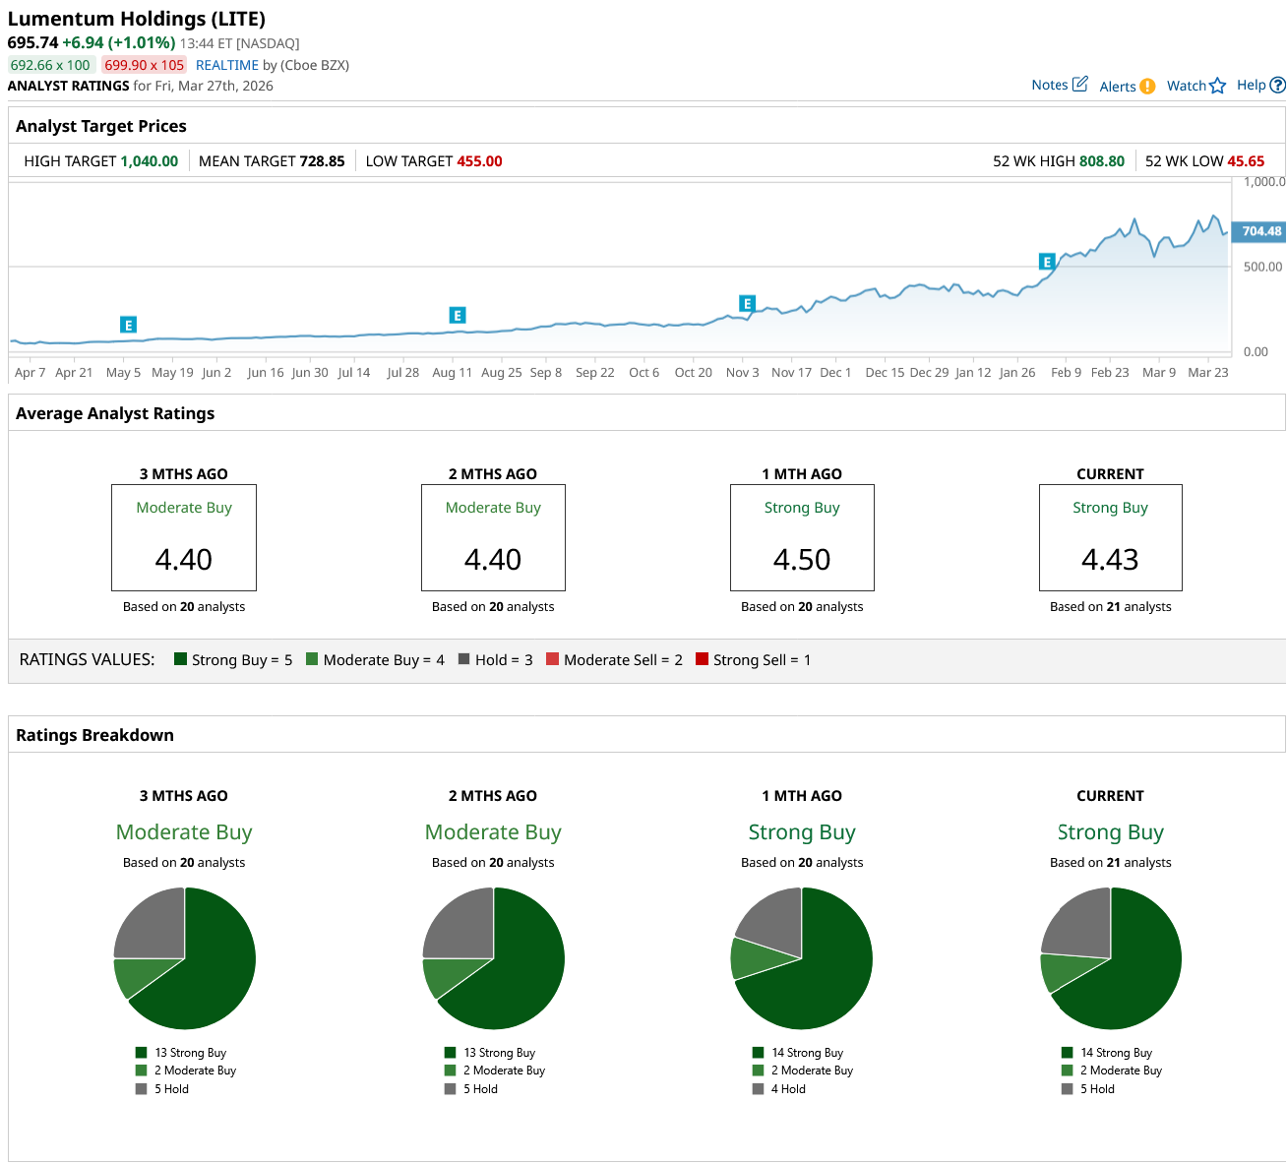Click the Notes link text
The width and height of the screenshot is (1287, 1163).
coord(1049,85)
